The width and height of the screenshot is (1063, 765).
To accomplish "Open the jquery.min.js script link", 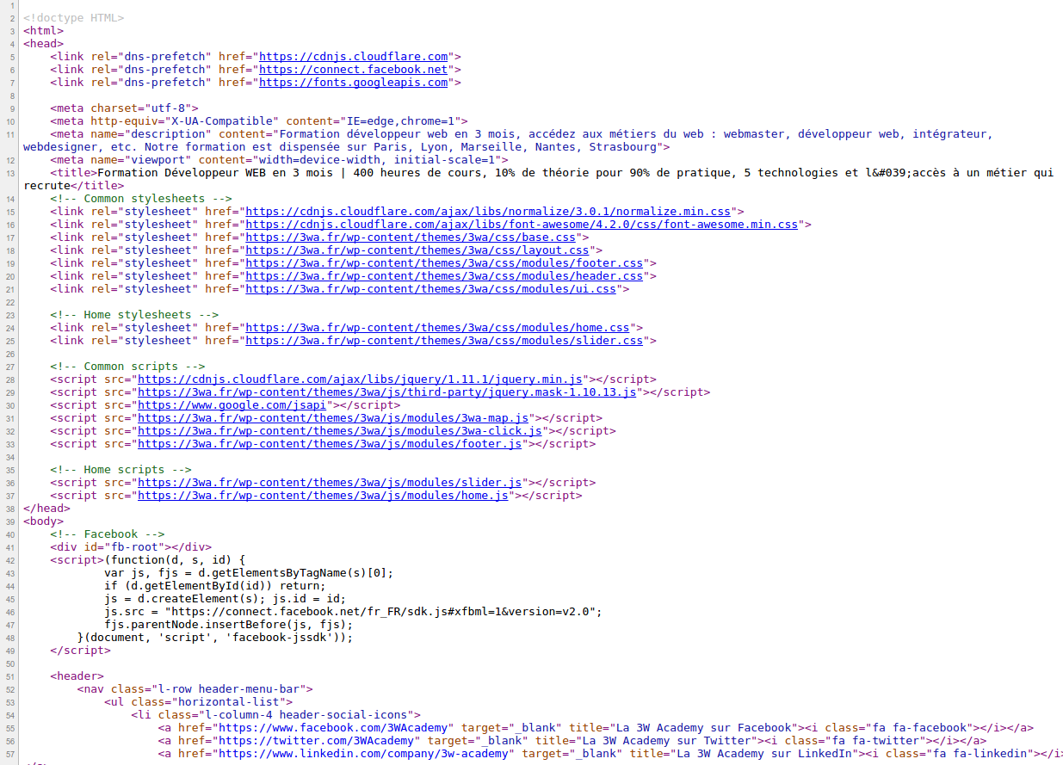I will coord(360,379).
